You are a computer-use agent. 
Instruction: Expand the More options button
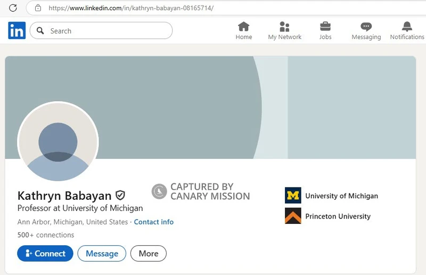point(148,254)
